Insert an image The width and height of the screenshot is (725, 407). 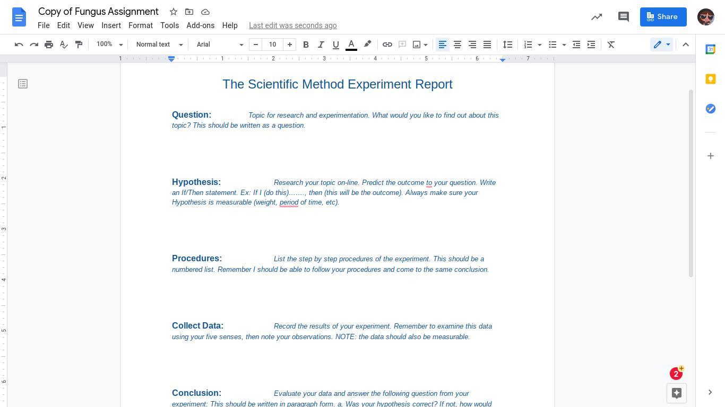coord(417,45)
